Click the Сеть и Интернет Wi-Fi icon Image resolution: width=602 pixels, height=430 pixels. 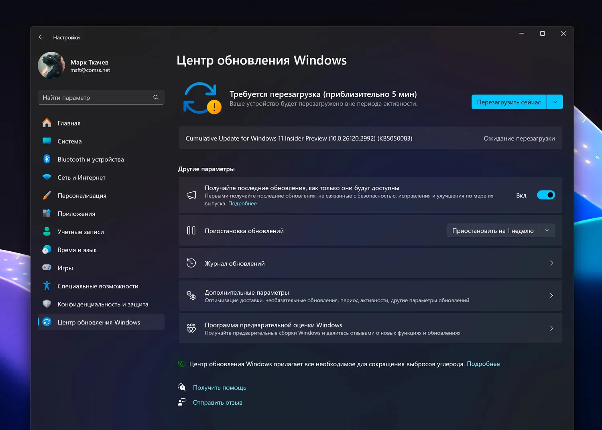coord(47,177)
